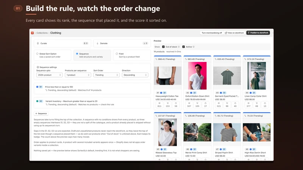
Task: Click the bag stat showing 56
Action: coord(176,105)
